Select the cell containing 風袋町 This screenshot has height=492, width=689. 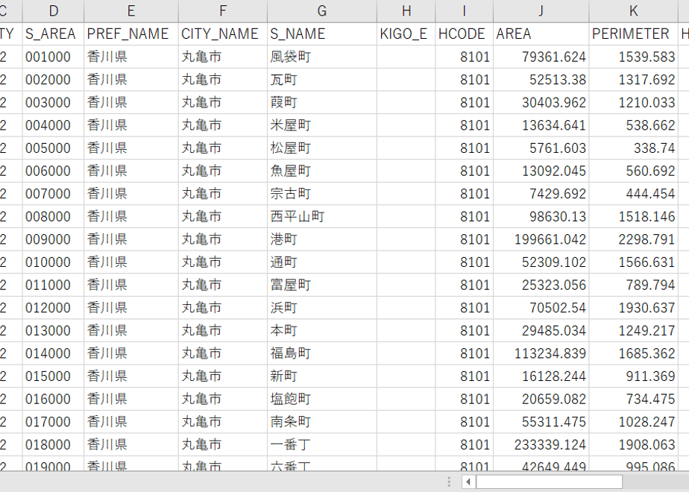(321, 57)
